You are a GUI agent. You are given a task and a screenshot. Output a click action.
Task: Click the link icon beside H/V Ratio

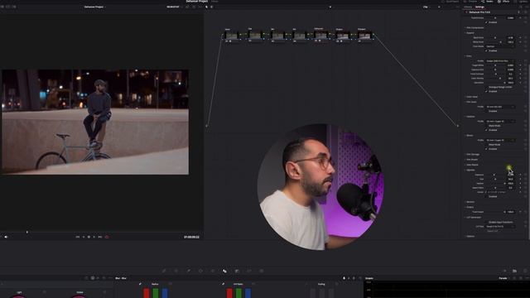coord(223,284)
